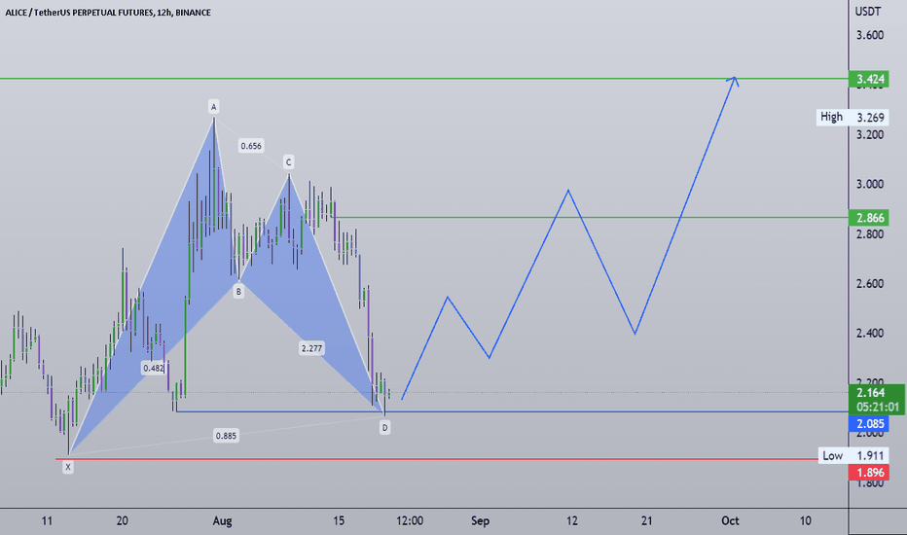The height and width of the screenshot is (535, 907).
Task: Click the 0.656 ratio label
Action: (251, 146)
